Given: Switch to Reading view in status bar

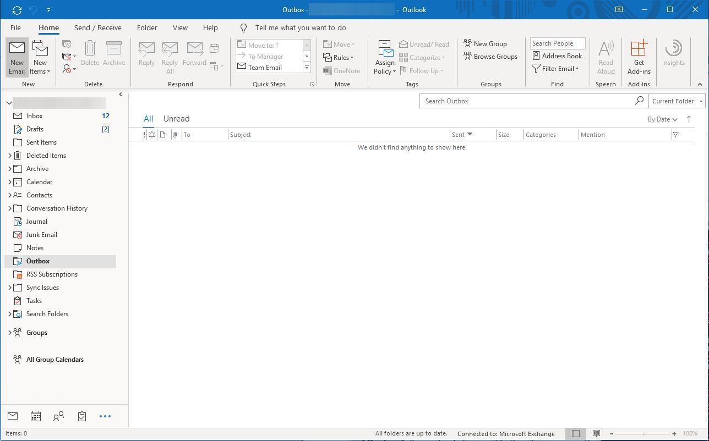Looking at the screenshot, I should (x=596, y=434).
